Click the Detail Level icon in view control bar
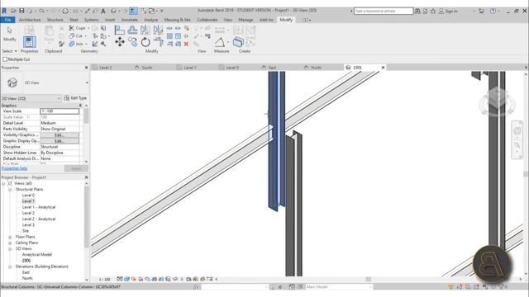 click(120, 279)
